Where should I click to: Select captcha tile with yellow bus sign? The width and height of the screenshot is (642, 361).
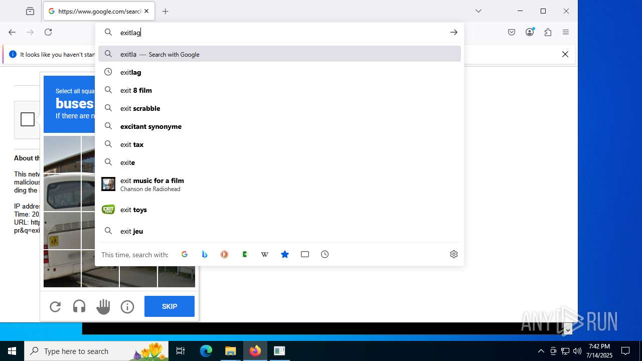(62, 231)
